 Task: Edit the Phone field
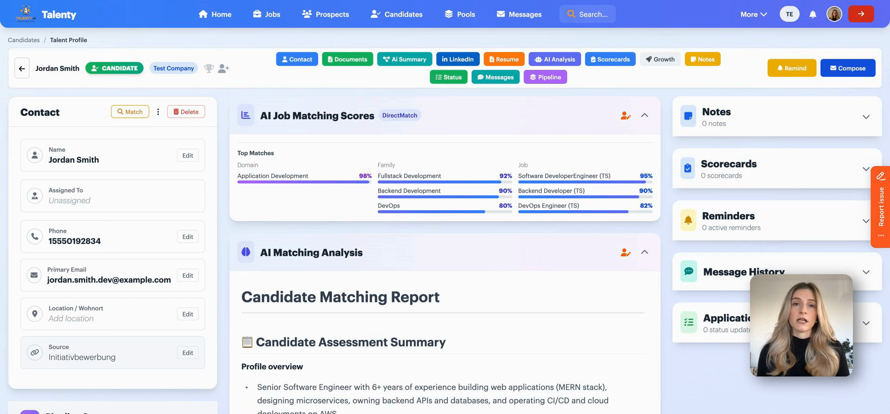[x=188, y=237]
